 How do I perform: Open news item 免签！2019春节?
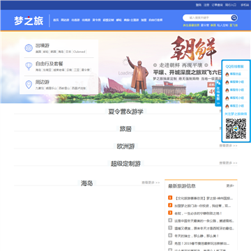click(x=202, y=243)
